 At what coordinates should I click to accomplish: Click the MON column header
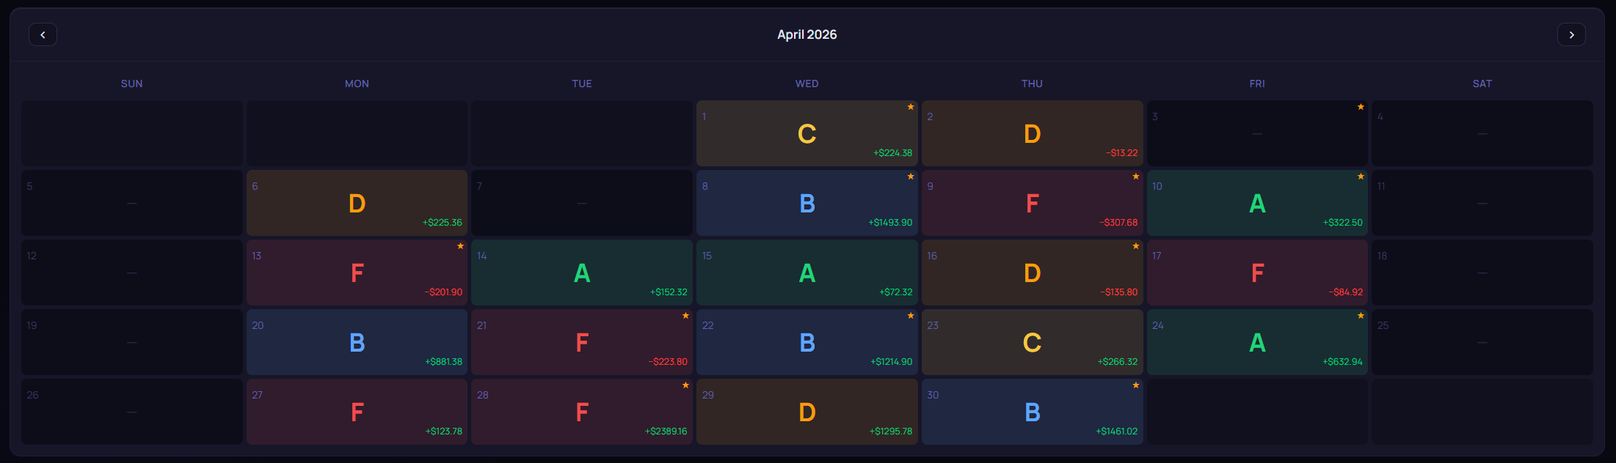[357, 84]
